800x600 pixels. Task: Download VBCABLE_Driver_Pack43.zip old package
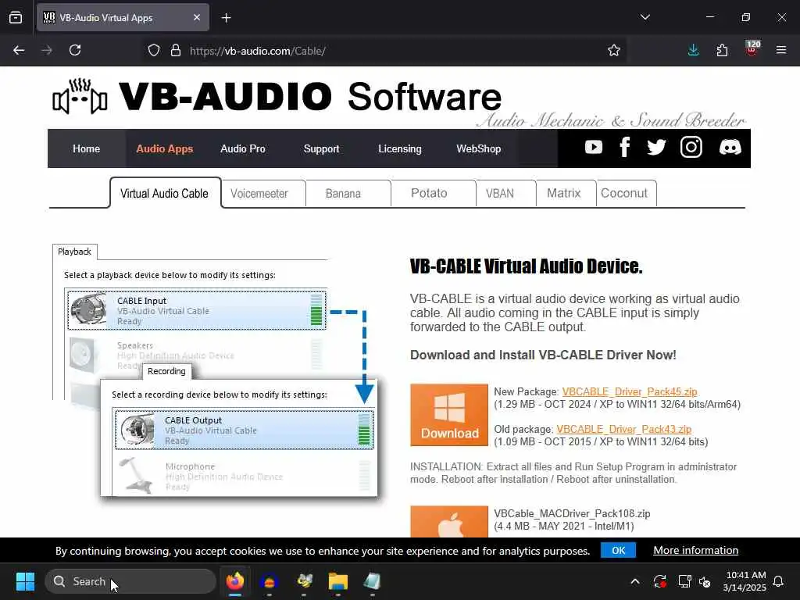pyautogui.click(x=624, y=429)
